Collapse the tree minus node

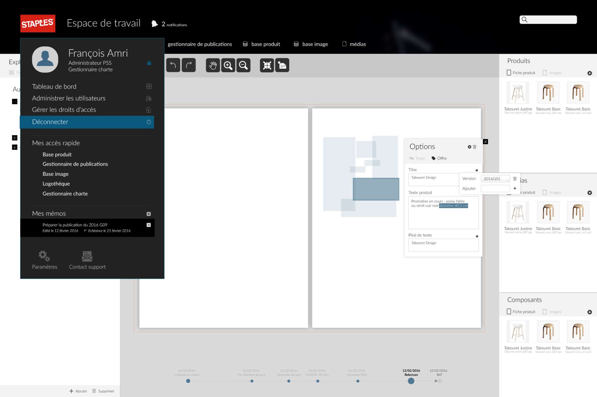(x=15, y=102)
